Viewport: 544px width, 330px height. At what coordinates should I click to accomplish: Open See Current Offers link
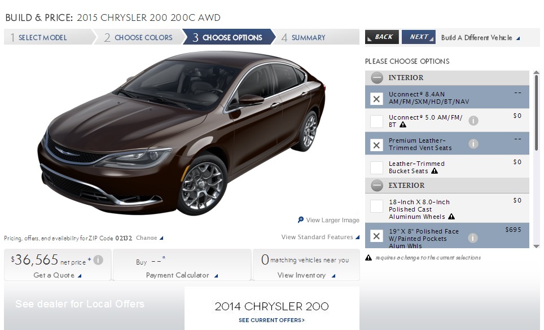coord(271,320)
